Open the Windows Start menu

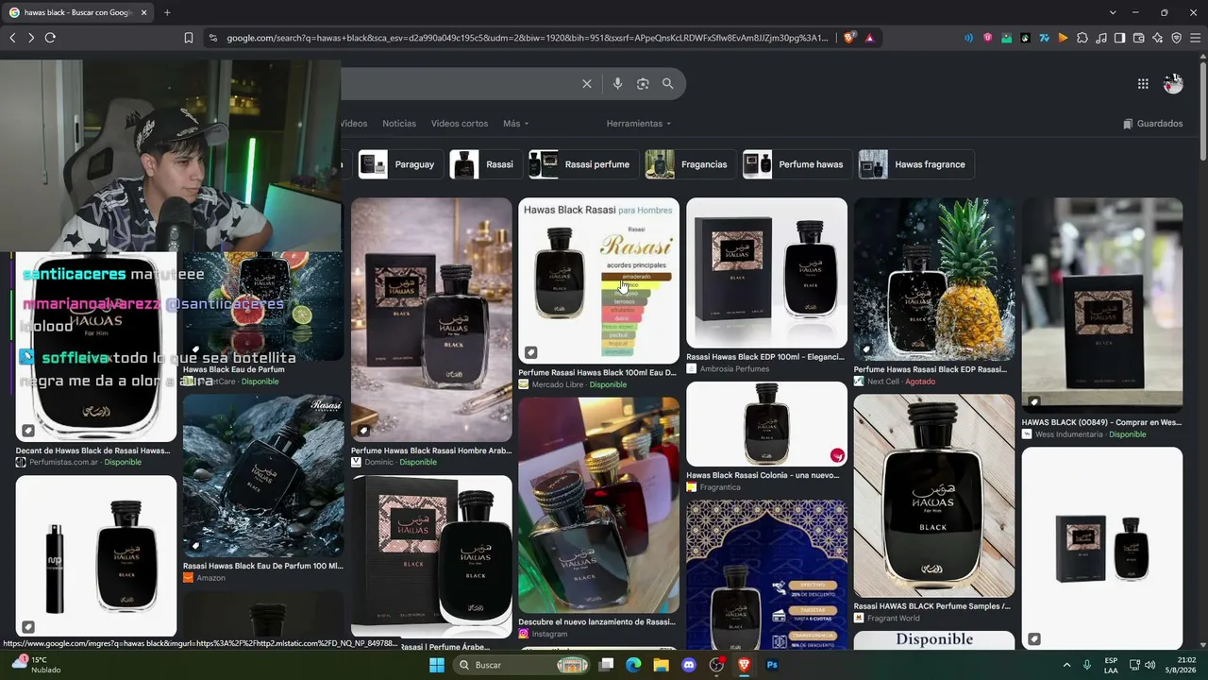437,665
